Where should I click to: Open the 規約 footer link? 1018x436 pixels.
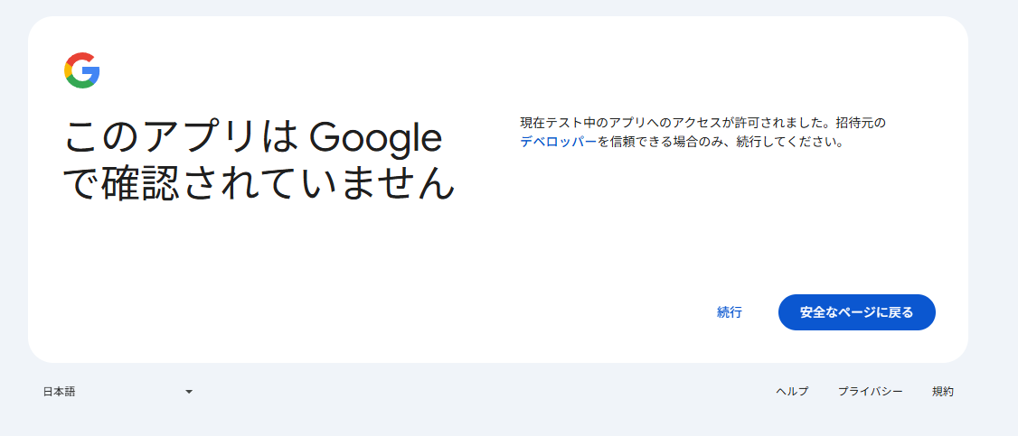(x=943, y=391)
